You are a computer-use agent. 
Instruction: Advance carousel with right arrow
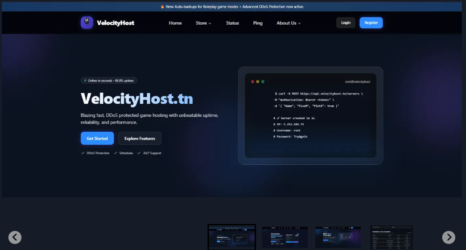point(448,237)
